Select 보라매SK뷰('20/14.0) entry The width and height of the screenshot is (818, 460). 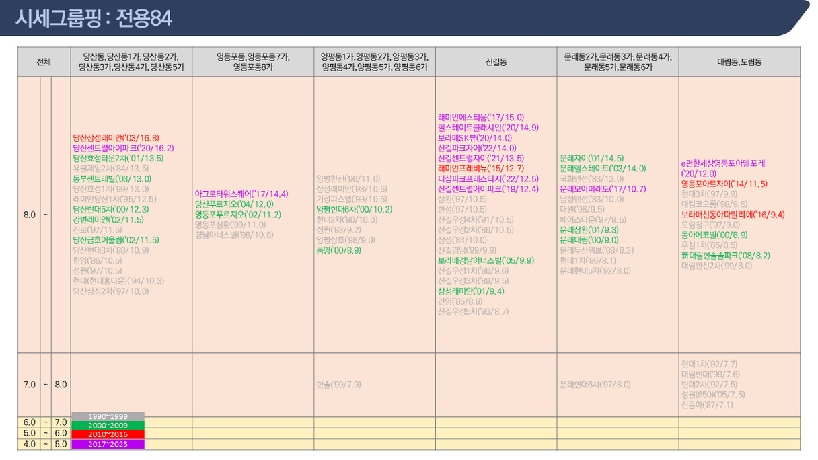coord(474,137)
